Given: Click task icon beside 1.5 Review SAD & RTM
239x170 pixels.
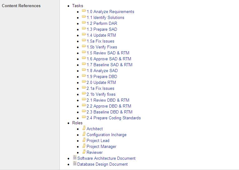Looking at the screenshot, I should 84,52.
